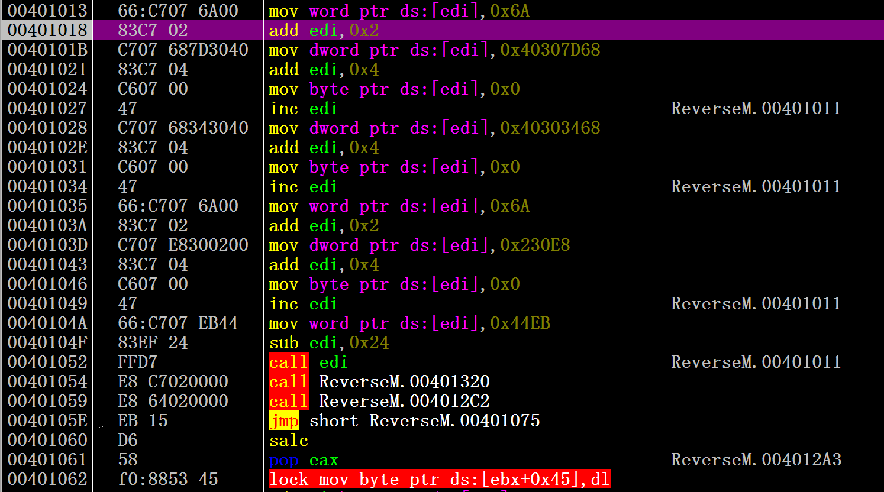Select hex bytes C707 E8300200
884x492 pixels.
183,245
